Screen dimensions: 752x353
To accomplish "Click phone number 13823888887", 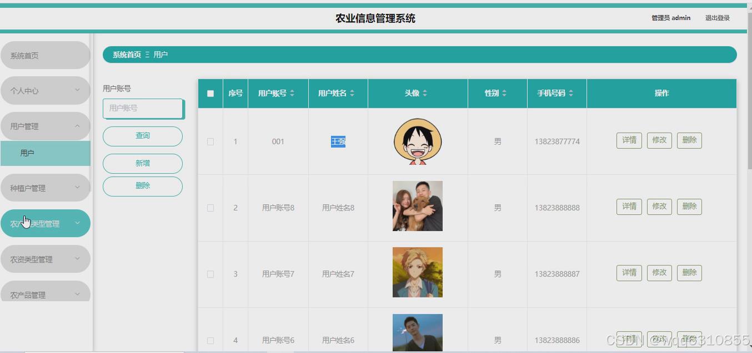I will (x=557, y=274).
